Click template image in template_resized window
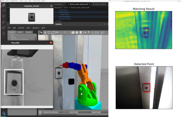Viewport: 181px width, 117px height. [31, 17]
